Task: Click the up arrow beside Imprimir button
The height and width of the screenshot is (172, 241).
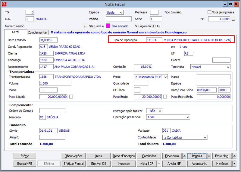Action: click(x=209, y=156)
